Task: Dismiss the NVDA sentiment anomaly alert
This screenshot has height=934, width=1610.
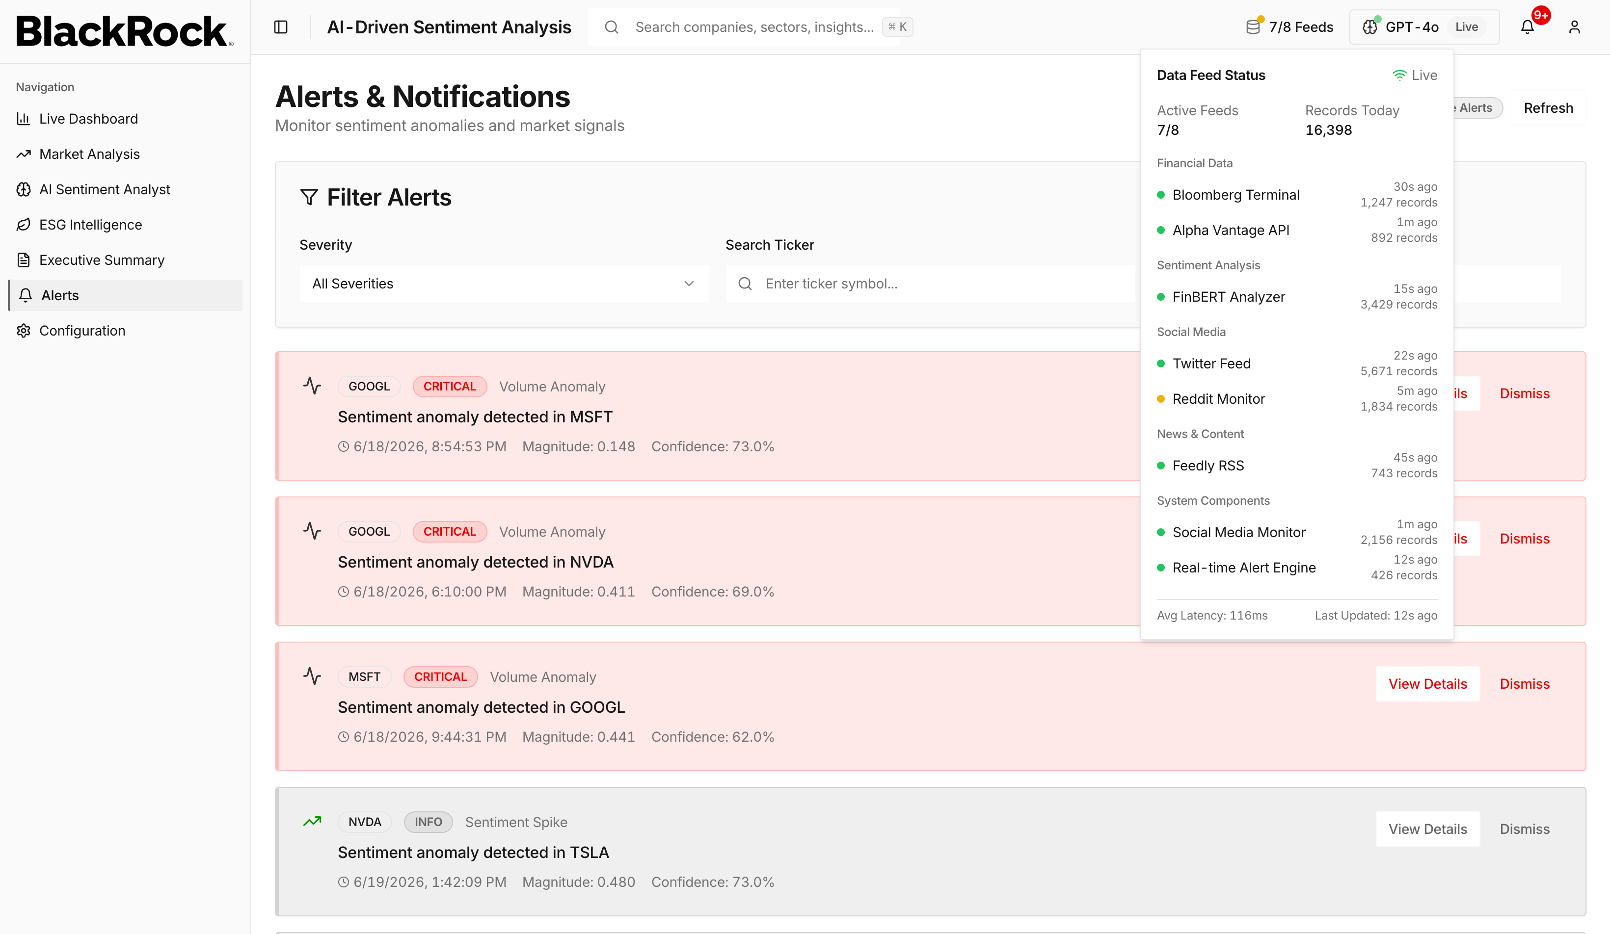Action: coord(1525,539)
